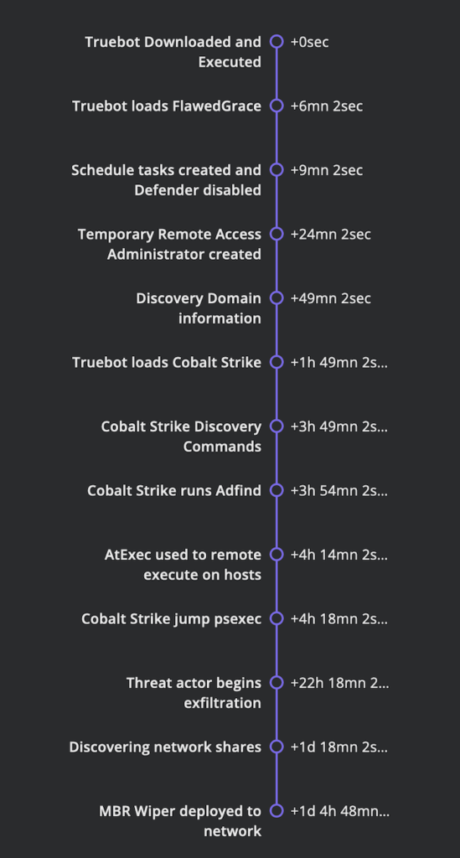Click the Cobalt Strike Discovery Commands node
The width and height of the screenshot is (460, 858).
coord(277,426)
